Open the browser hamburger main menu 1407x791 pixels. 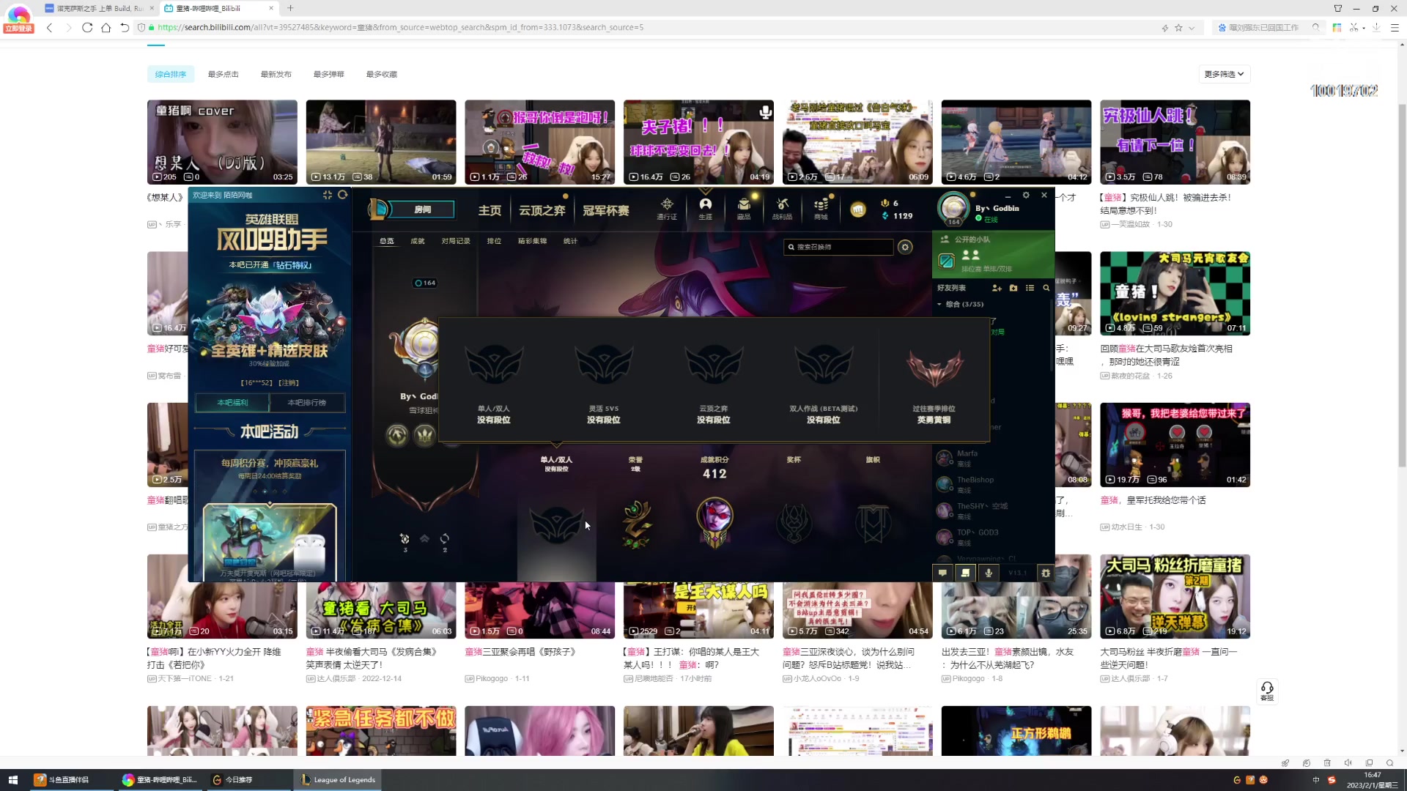(1395, 27)
